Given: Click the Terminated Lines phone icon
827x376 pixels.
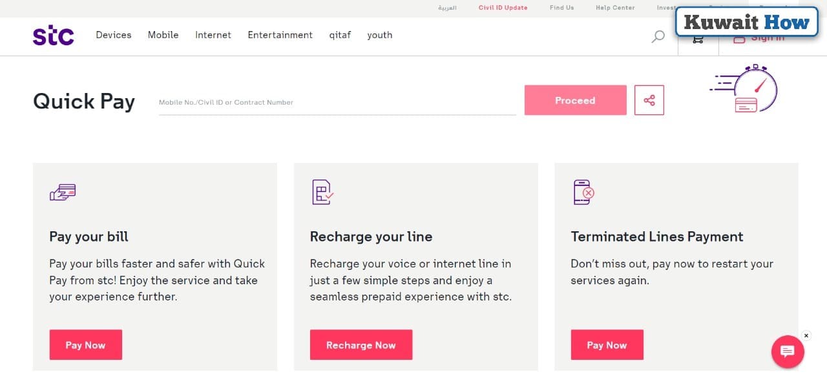Looking at the screenshot, I should tap(582, 192).
